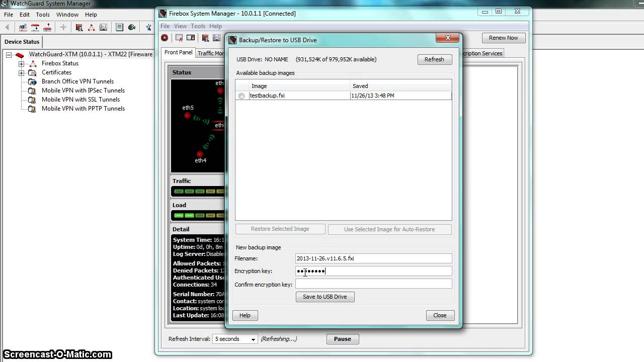Click the back arrow icon in WatchGuard System Manager toolbar
This screenshot has width=644, height=362.
7,27
